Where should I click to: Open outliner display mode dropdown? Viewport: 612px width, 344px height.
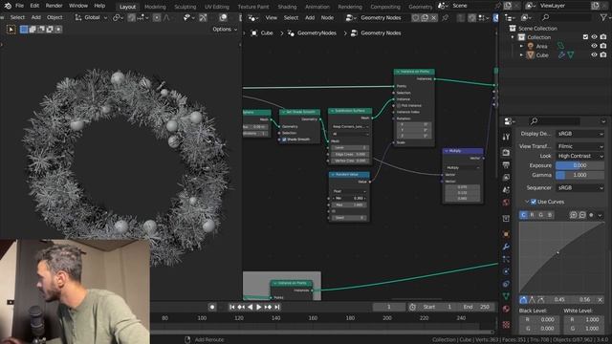tap(510, 17)
